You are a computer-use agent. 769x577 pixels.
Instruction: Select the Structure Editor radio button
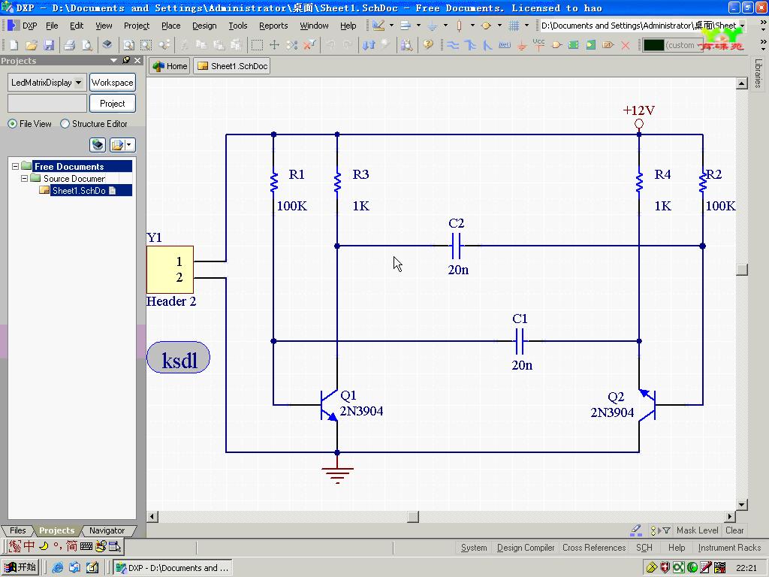[65, 124]
